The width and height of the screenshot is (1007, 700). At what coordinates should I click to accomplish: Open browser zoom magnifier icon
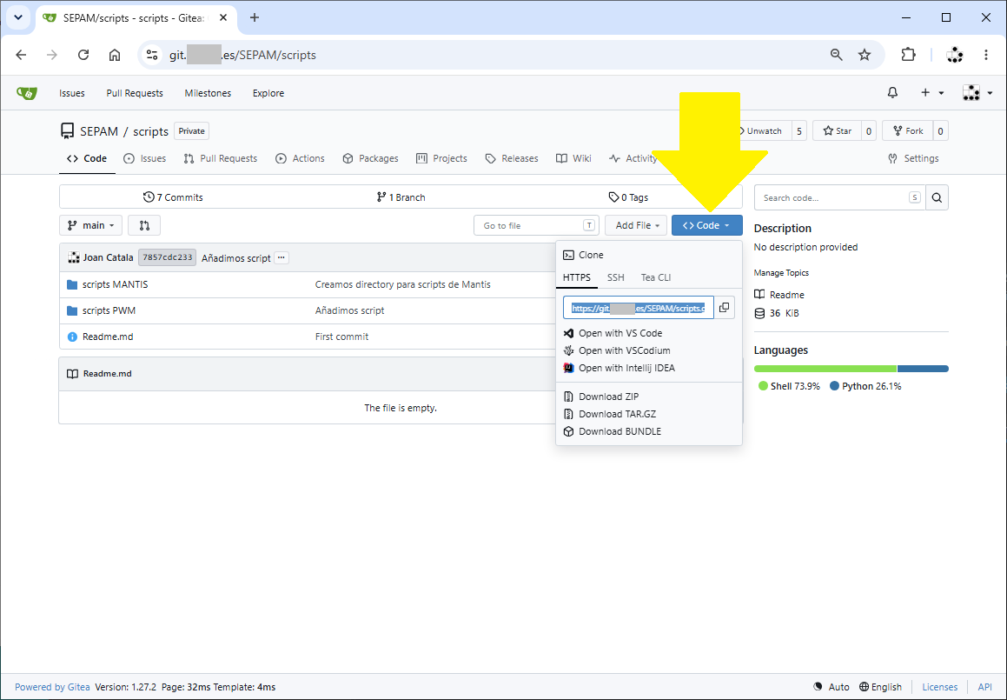(x=836, y=56)
